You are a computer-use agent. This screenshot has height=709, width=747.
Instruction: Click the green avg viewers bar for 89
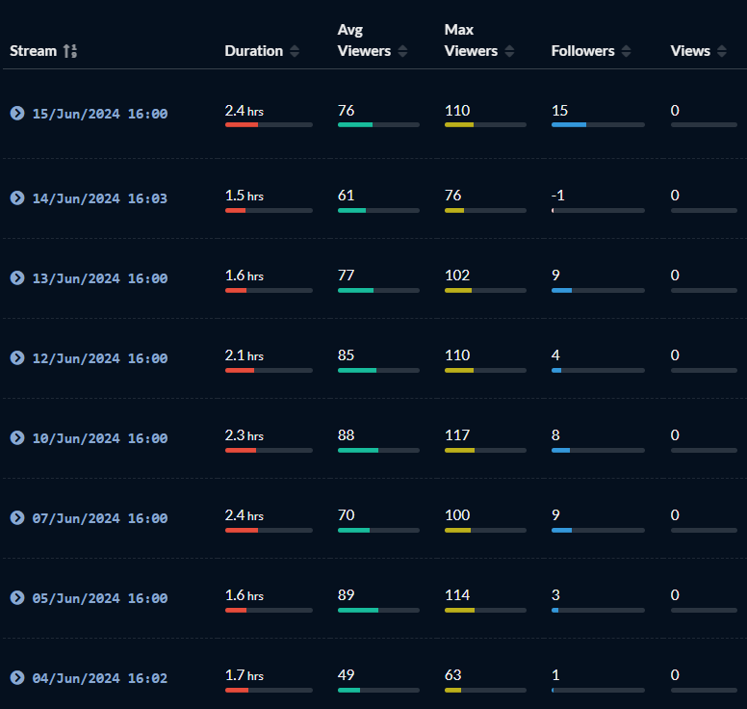point(358,610)
